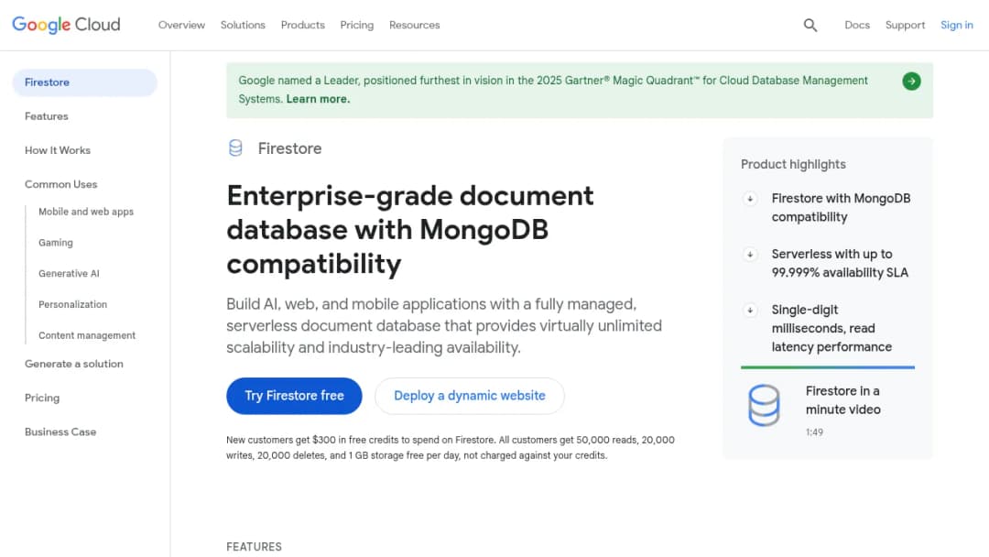The height and width of the screenshot is (557, 989).
Task: Open Firestore with MongoDB compatibility text
Action: coord(841,208)
